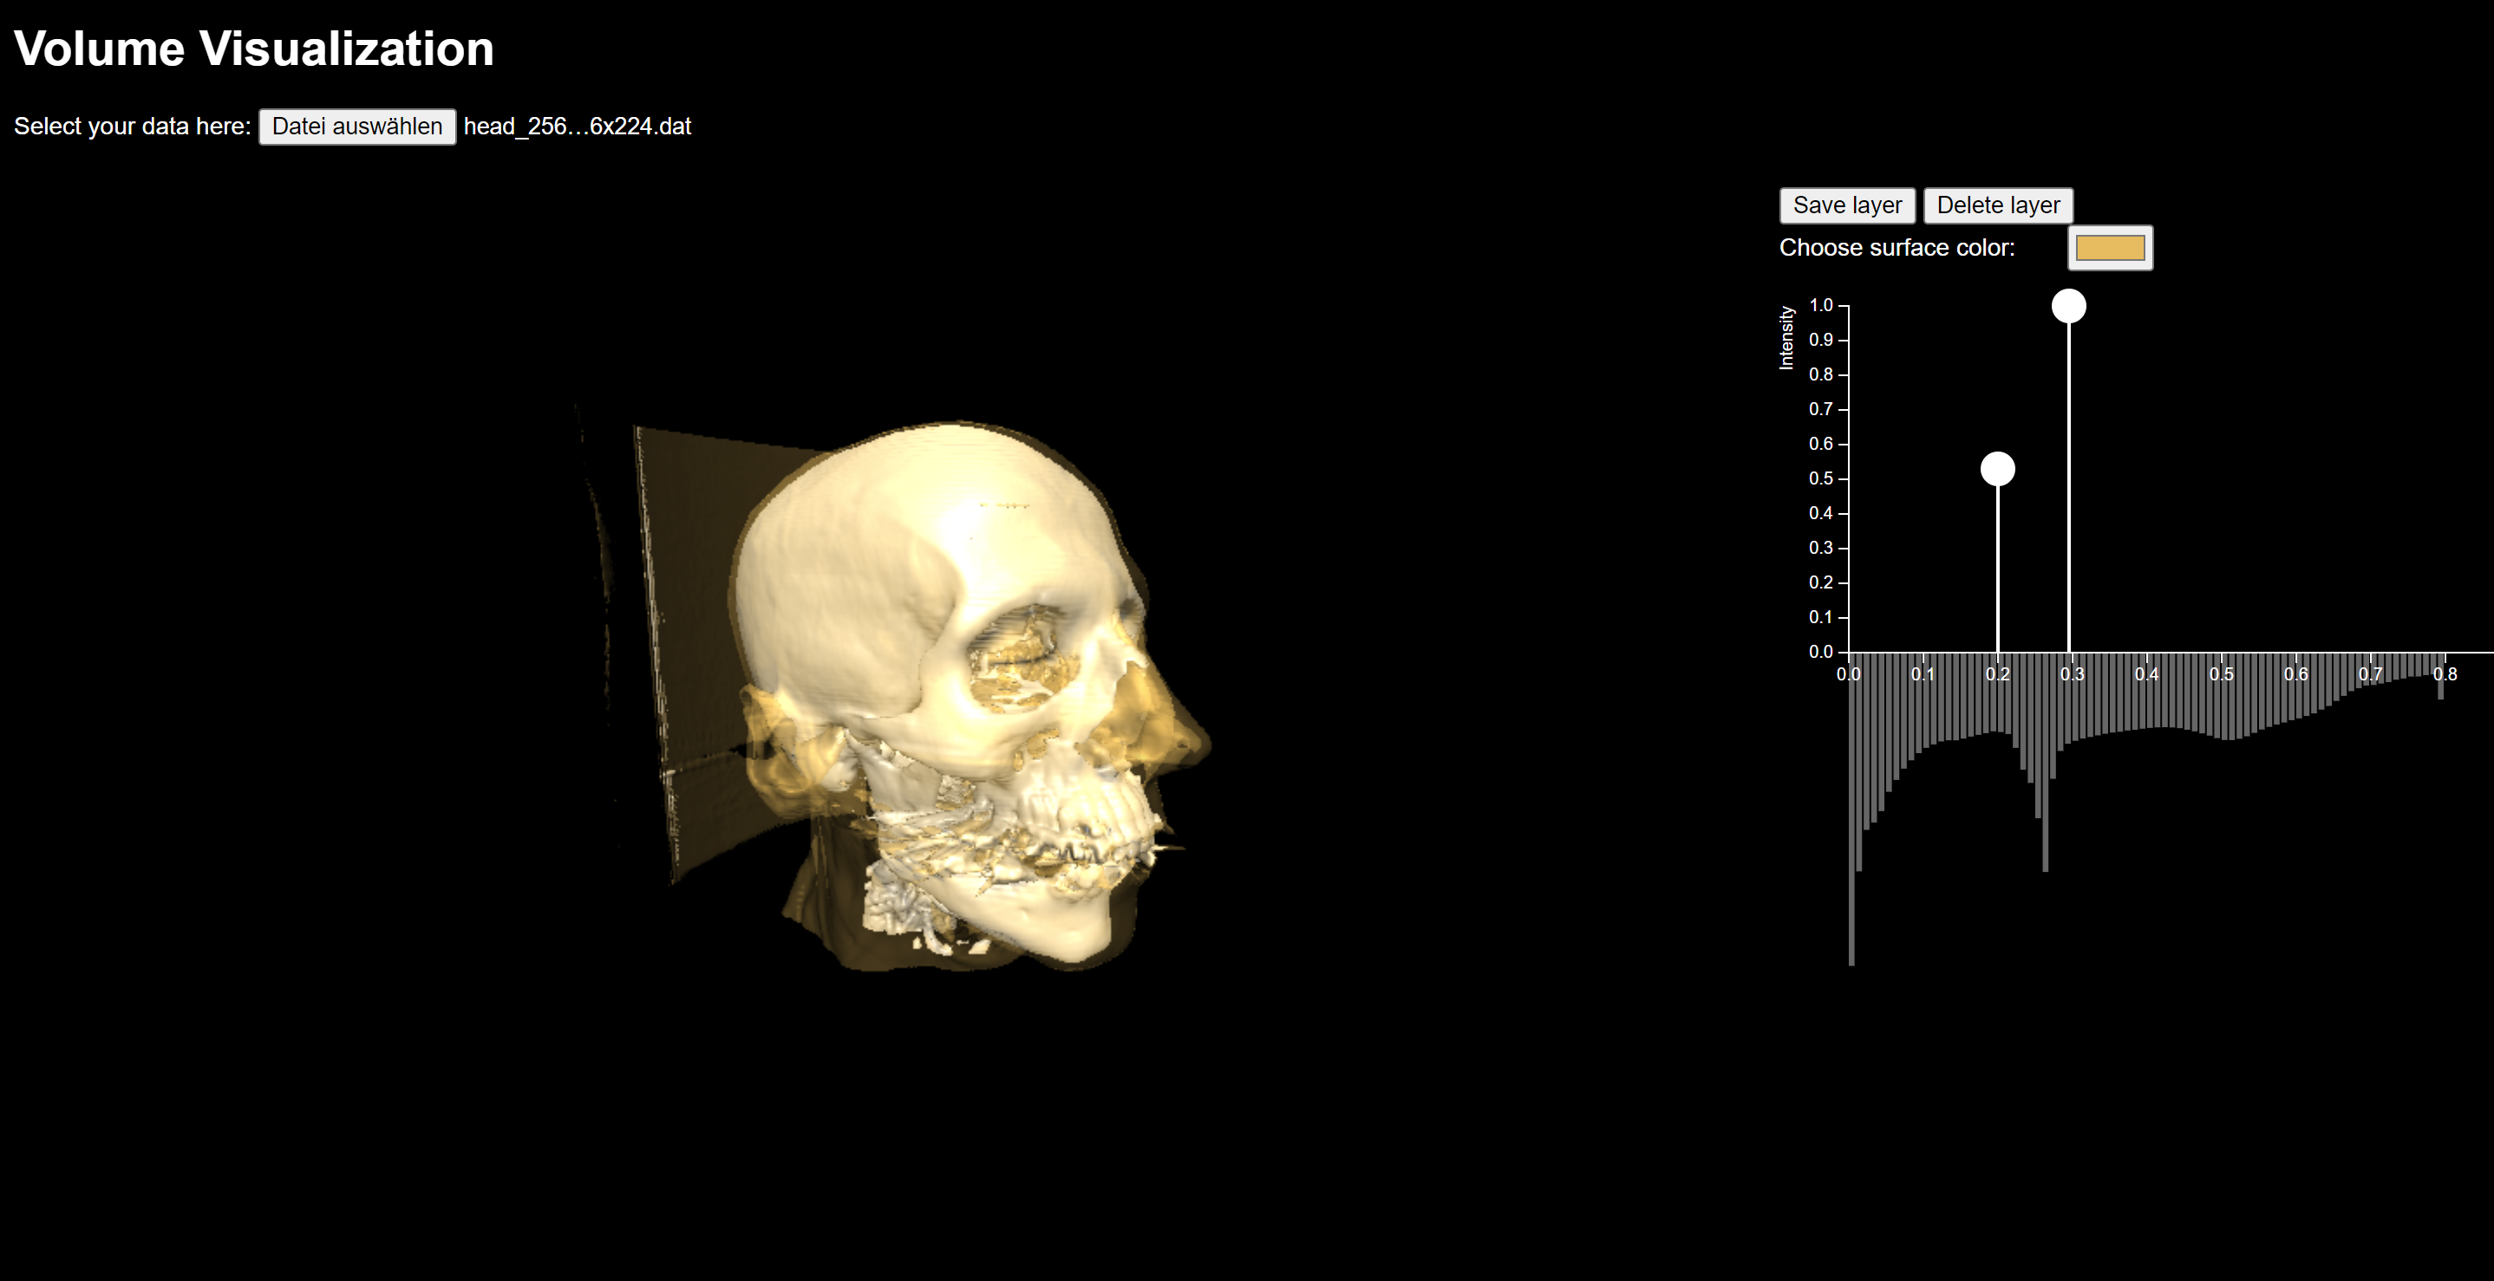Screen dimensions: 2494x1281
Task: Click the histogram spike bar near density 0.27
Action: pyautogui.click(x=2045, y=763)
